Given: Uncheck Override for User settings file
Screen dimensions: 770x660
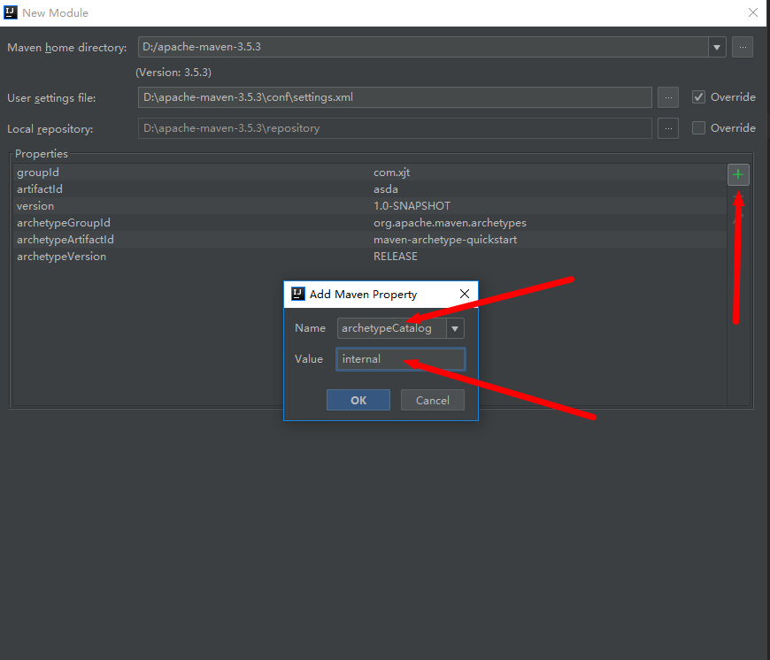Looking at the screenshot, I should pos(699,97).
